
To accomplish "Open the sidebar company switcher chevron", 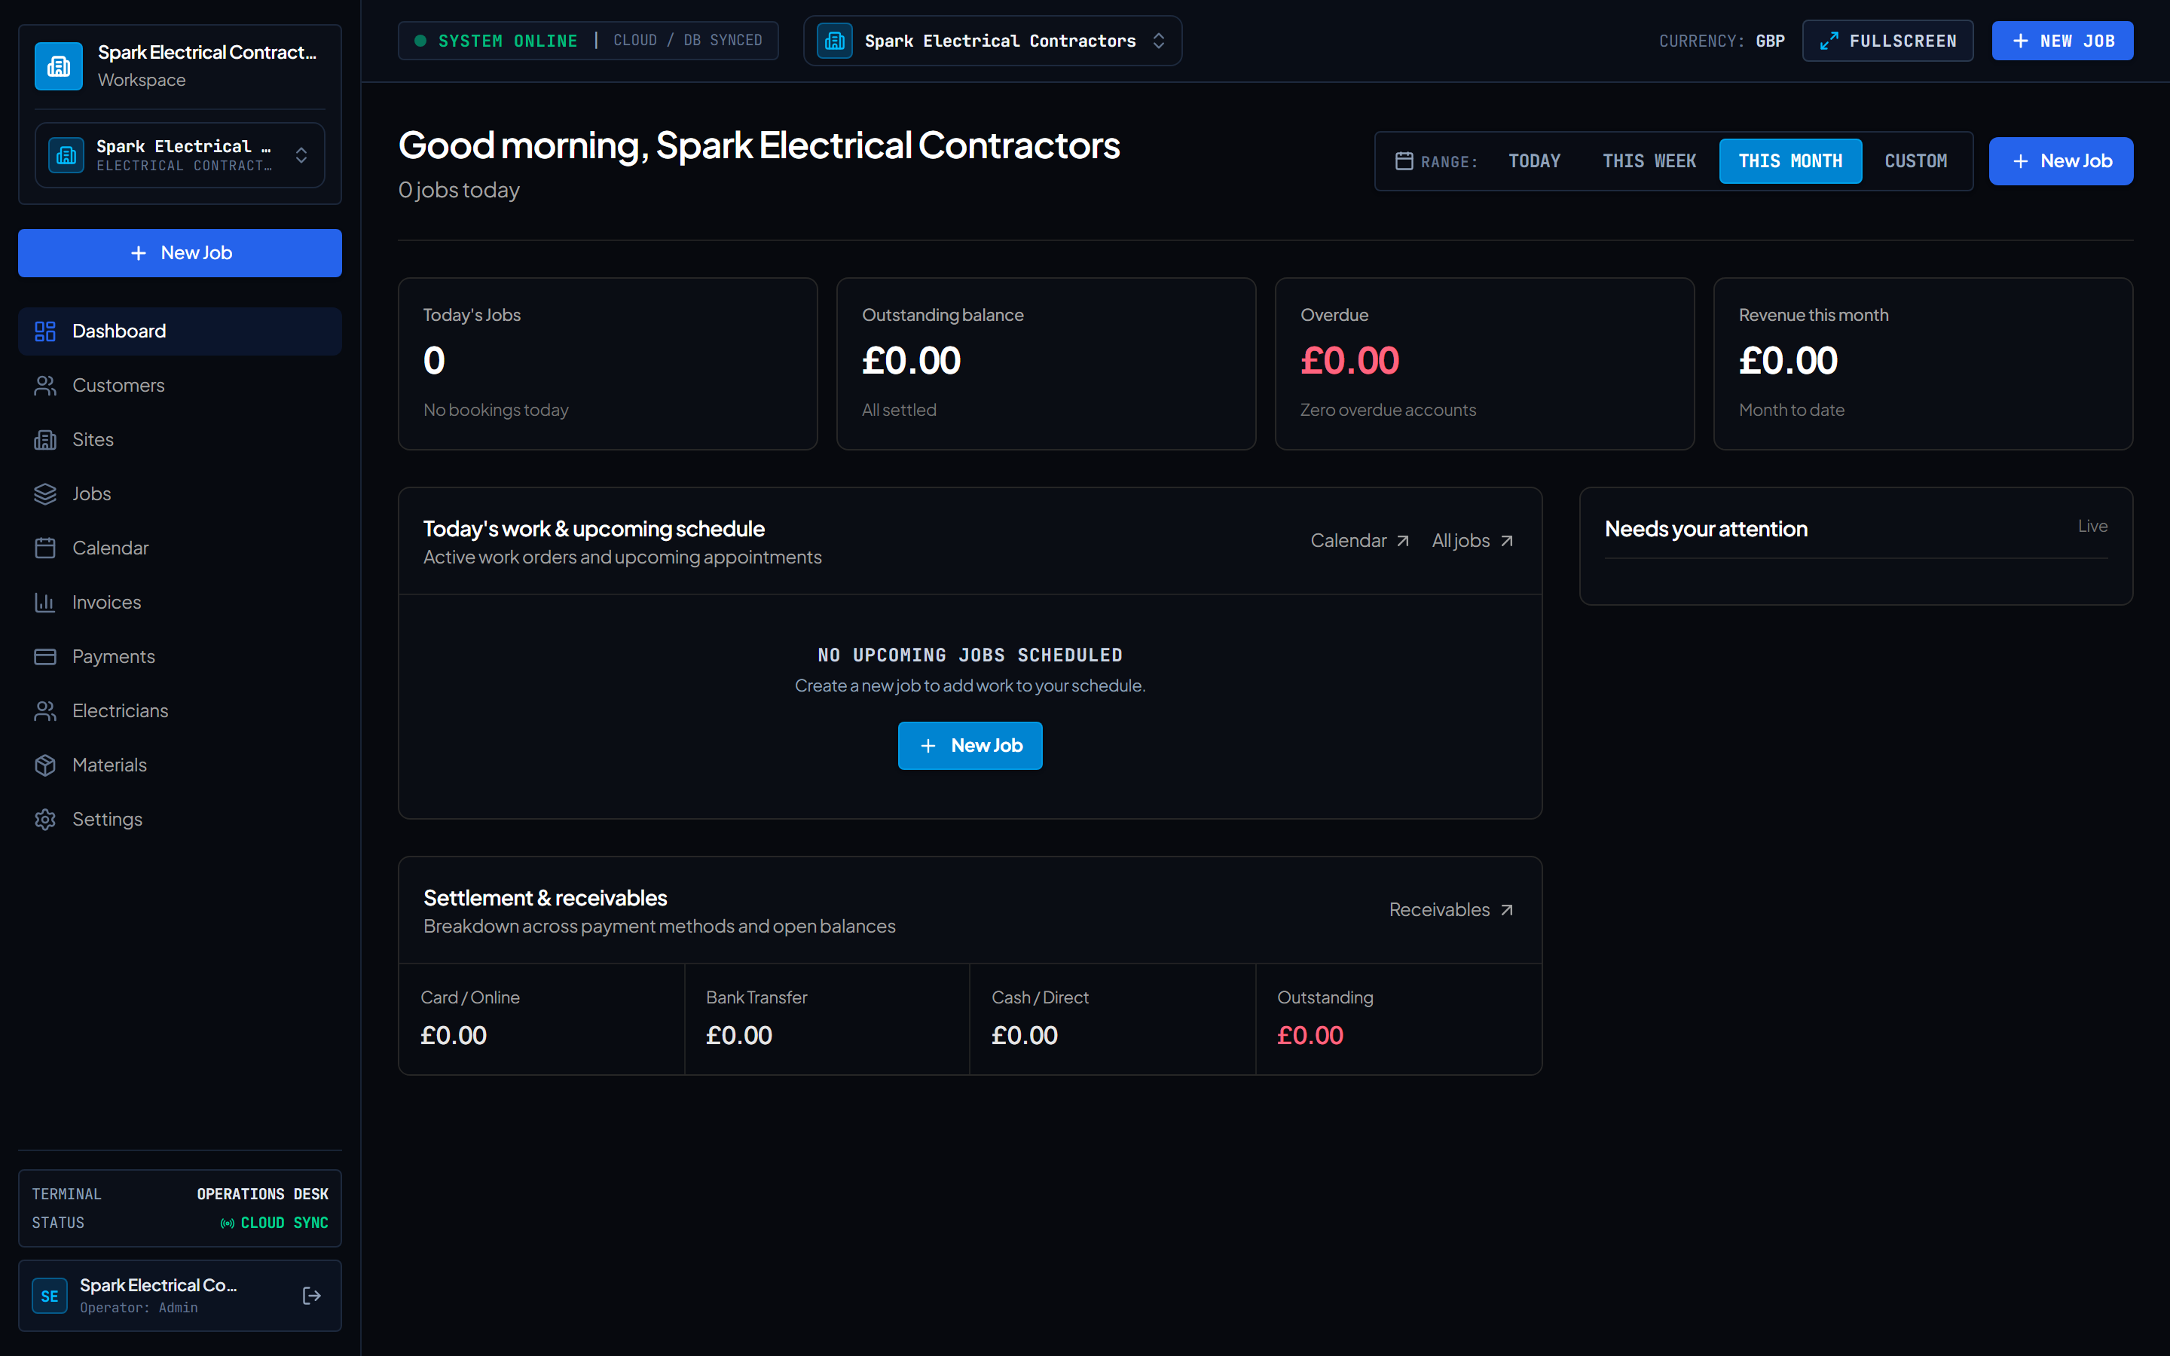I will pos(301,155).
